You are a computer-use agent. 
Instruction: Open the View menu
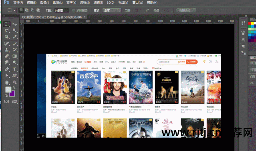point(123,3)
